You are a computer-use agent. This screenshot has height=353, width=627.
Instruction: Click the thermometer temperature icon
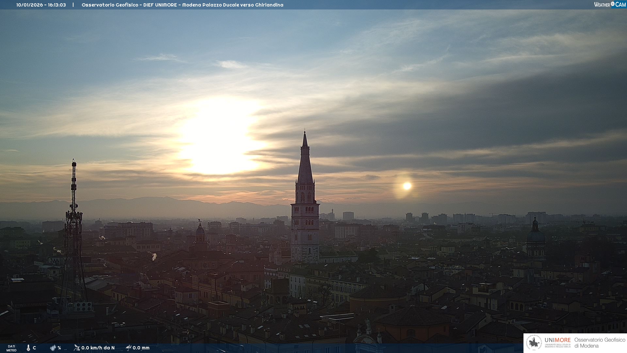tap(28, 348)
